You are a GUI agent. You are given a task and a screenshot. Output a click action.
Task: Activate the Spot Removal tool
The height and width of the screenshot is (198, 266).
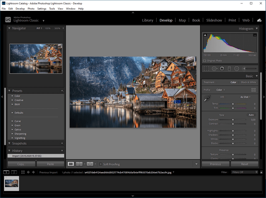pyautogui.click(x=214, y=68)
